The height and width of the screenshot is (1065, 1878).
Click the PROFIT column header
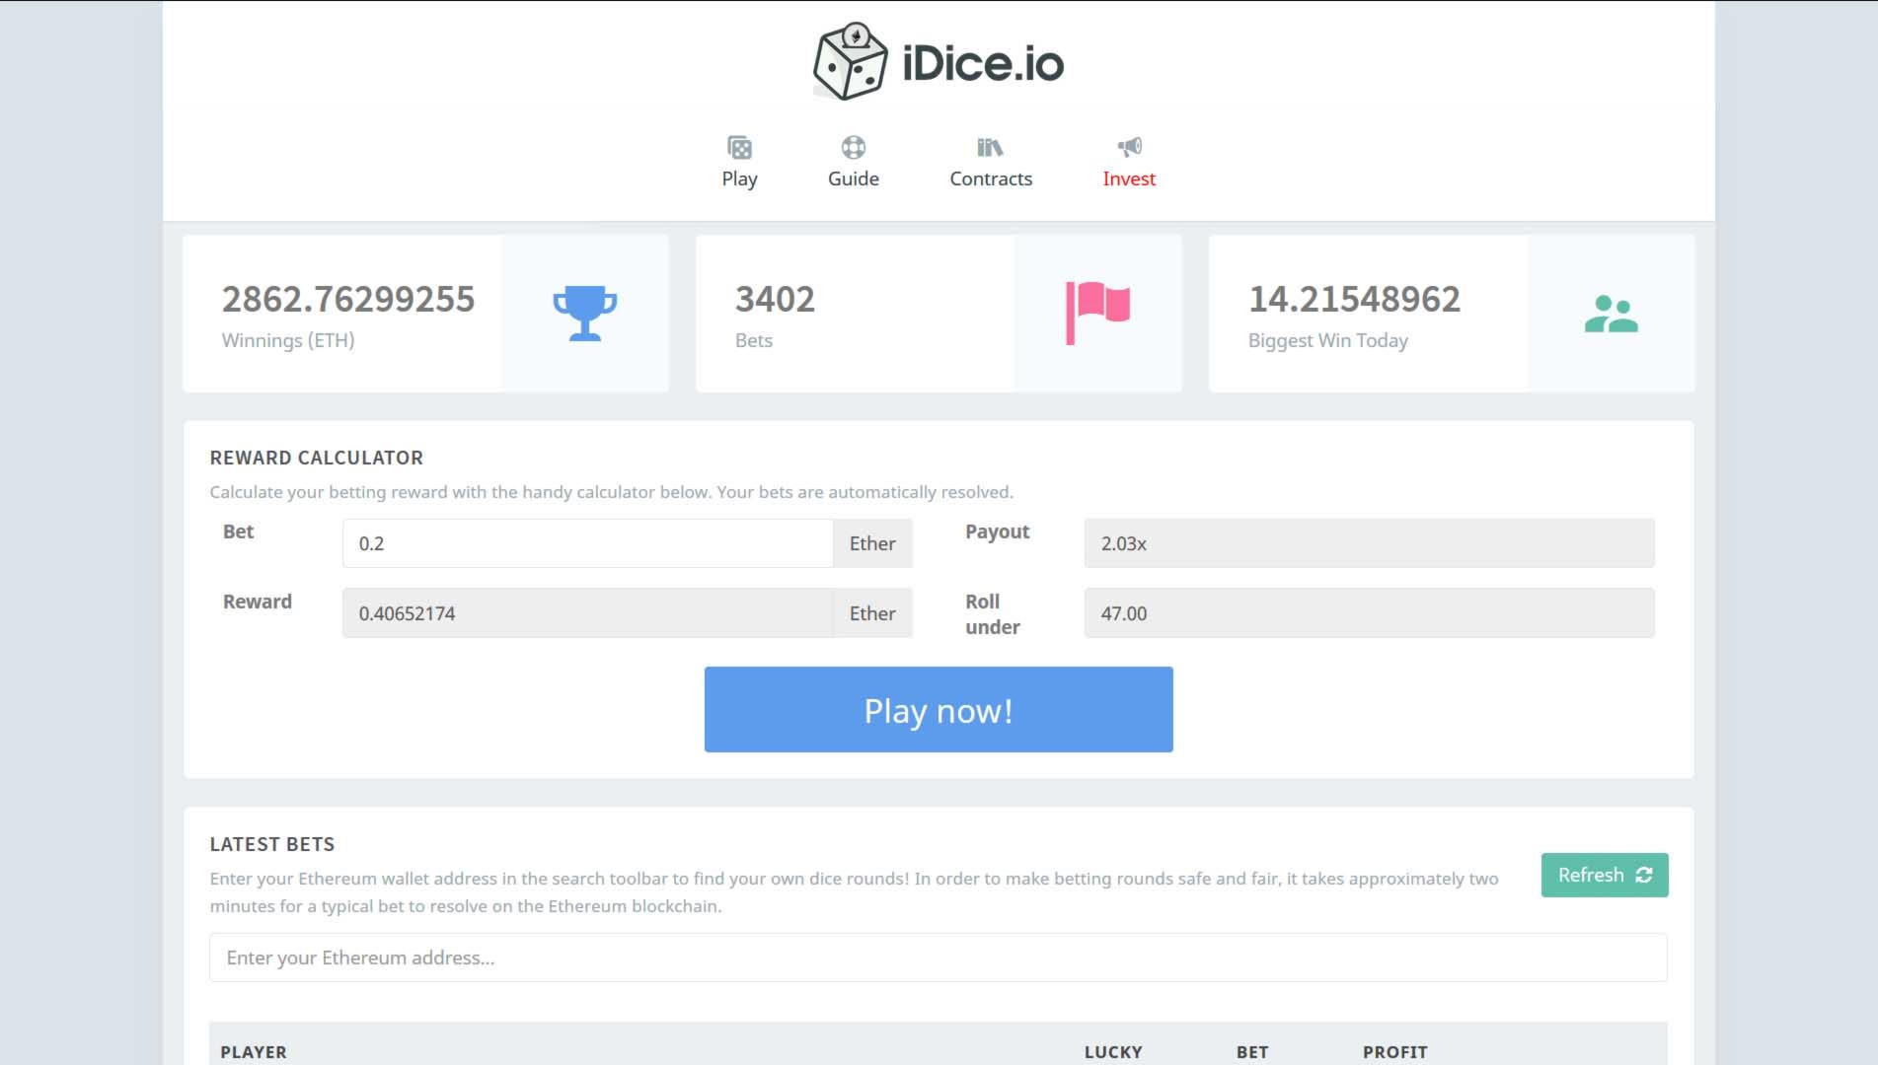[x=1395, y=1052]
